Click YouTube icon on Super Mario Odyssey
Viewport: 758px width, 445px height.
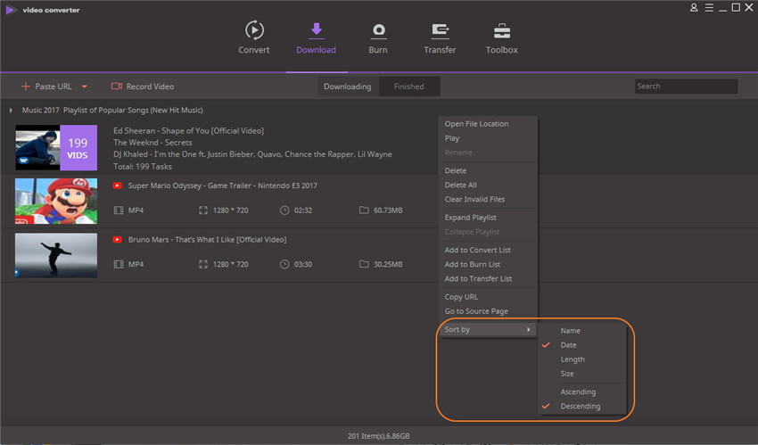coord(117,185)
